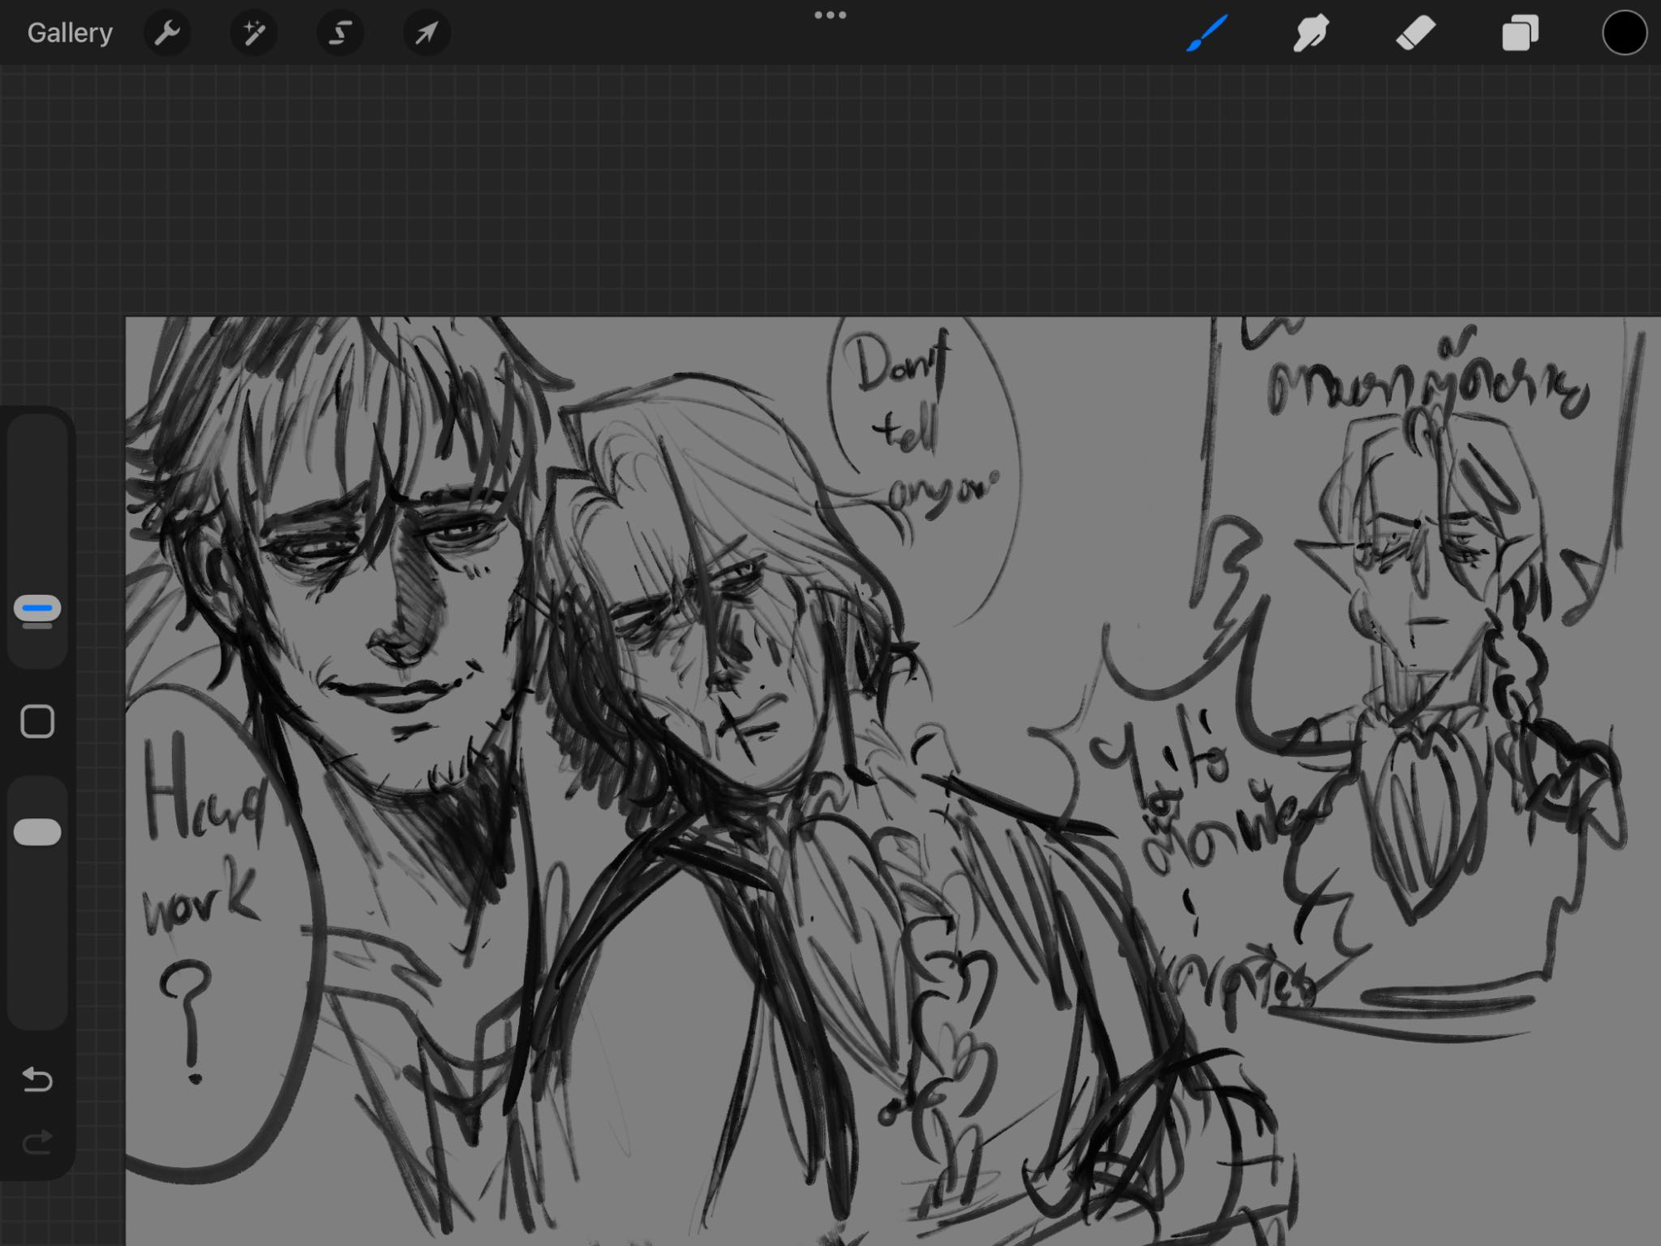Open the Actions wrench menu
The height and width of the screenshot is (1246, 1661).
coord(167,33)
